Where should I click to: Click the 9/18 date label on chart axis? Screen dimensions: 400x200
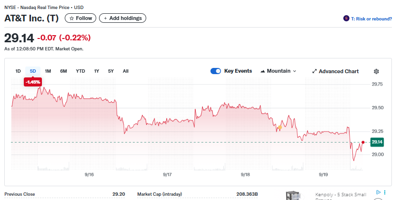pyautogui.click(x=245, y=174)
